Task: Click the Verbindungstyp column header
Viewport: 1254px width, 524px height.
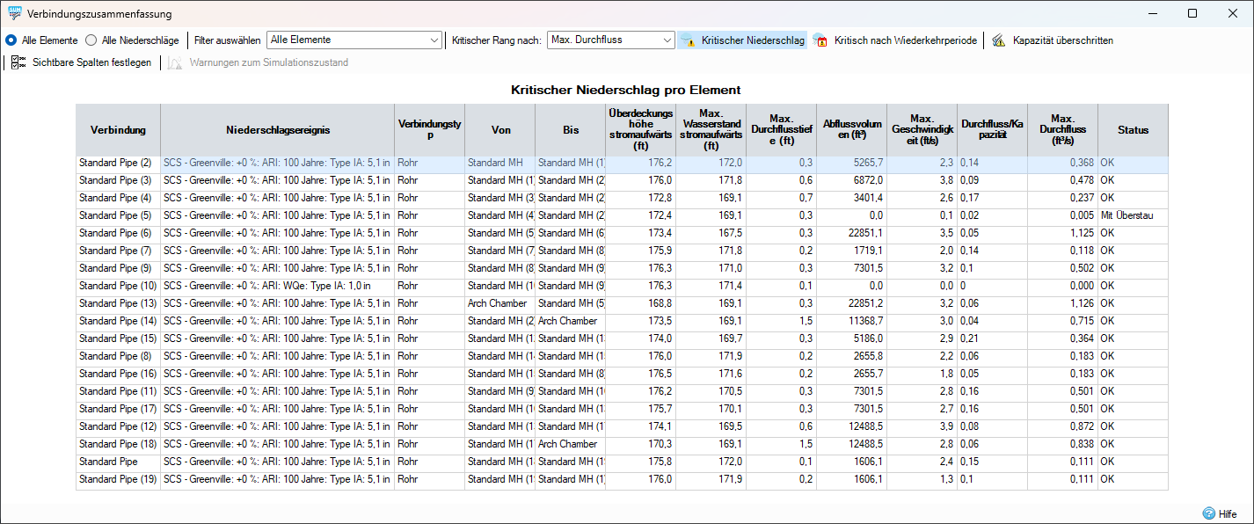Action: [x=429, y=130]
